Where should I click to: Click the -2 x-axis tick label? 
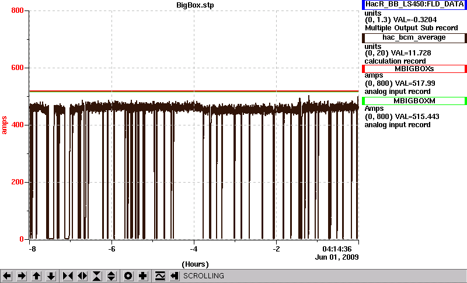click(x=276, y=249)
